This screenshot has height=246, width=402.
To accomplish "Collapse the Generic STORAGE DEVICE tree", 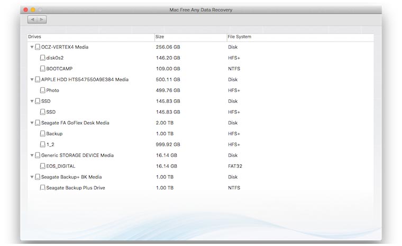I will (32, 155).
